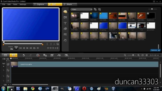Viewport: 162px width, 91px height.
Task: Expand the Options panel
Action: (x=155, y=50)
